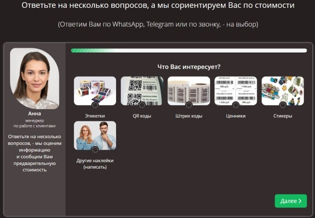This screenshot has height=218, width=315.
Task: Click the 'Штрих коды' caption text
Action: click(x=188, y=116)
